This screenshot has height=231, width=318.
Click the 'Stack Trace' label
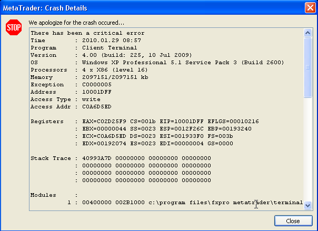51,158
